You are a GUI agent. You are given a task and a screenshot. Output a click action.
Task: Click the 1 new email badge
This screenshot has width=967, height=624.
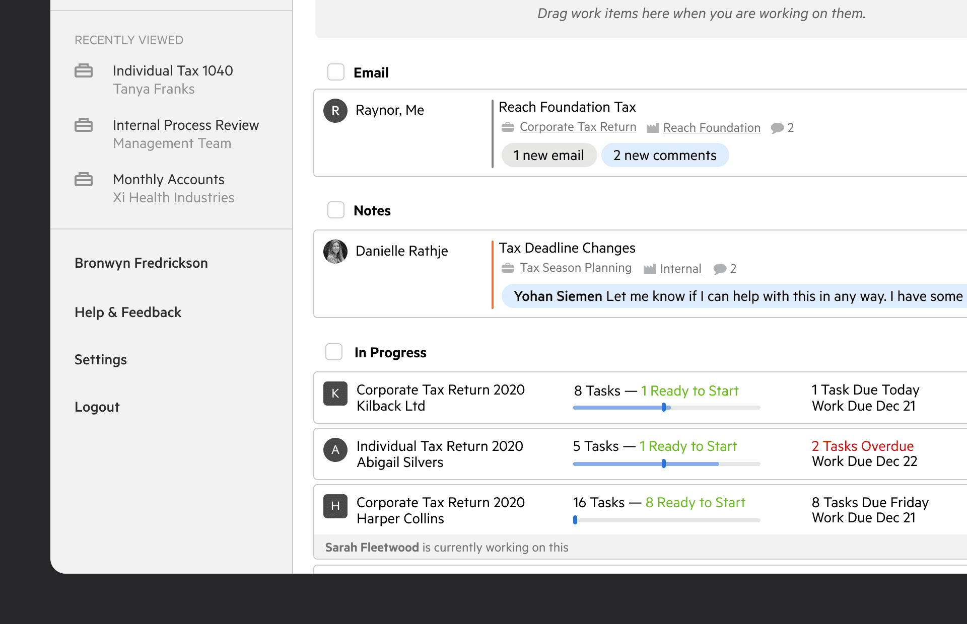point(549,155)
